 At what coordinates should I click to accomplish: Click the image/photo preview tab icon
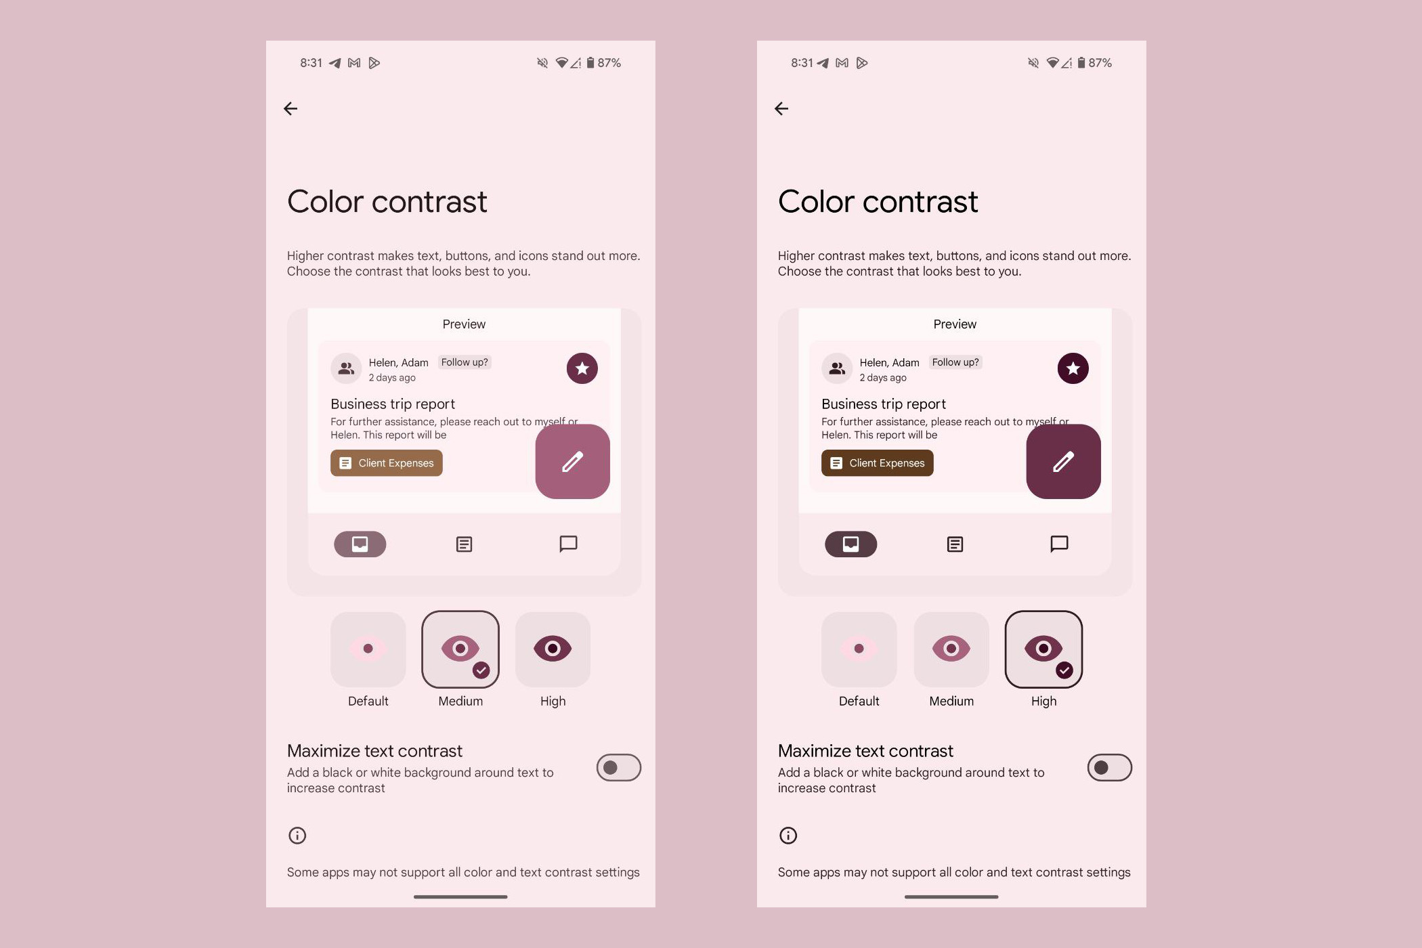pos(360,544)
